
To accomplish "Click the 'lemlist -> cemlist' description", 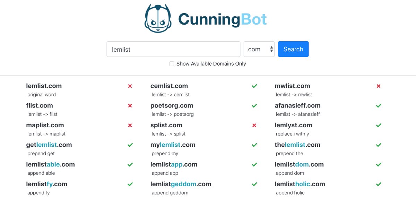I will (x=171, y=95).
